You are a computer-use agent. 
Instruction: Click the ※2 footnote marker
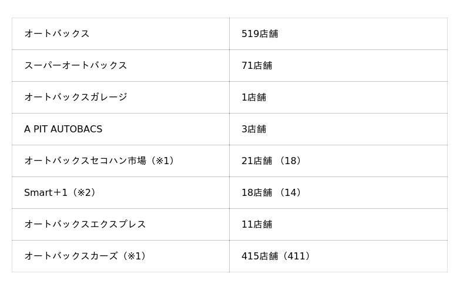click(x=85, y=192)
